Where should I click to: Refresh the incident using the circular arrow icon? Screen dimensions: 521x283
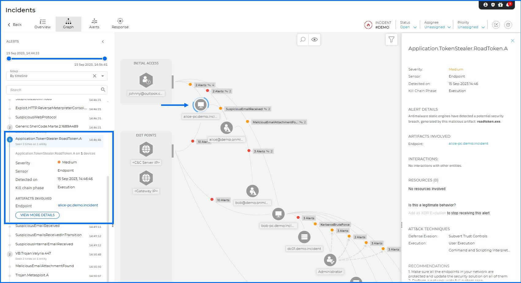(x=508, y=25)
